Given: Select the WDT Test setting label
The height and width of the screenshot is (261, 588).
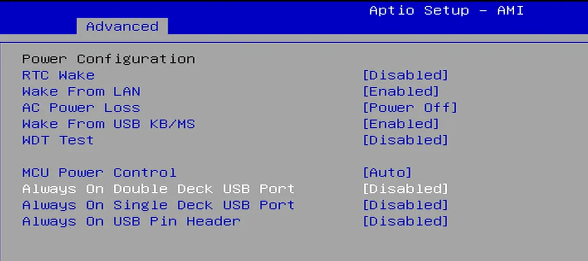Looking at the screenshot, I should (x=58, y=140).
